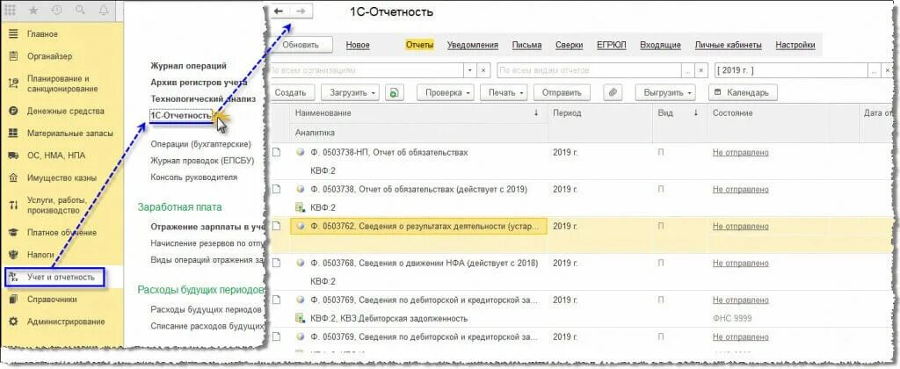Click the Администрирование gear icon

point(13,322)
